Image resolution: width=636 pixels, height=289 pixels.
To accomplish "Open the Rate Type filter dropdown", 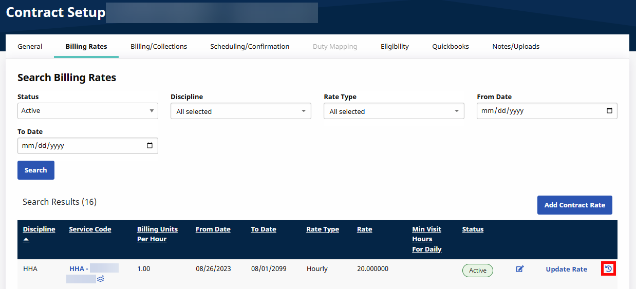I will pyautogui.click(x=394, y=111).
